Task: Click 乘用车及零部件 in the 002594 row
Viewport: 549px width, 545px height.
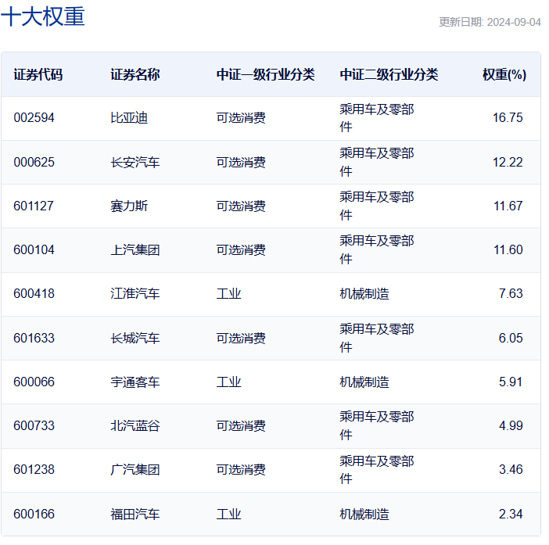Action: coord(377,118)
